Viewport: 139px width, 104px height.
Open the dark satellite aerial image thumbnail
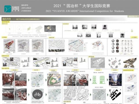coord(50,29)
